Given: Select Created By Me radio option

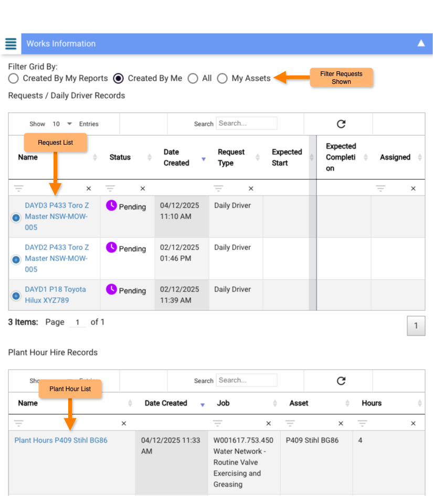Looking at the screenshot, I should (x=119, y=78).
